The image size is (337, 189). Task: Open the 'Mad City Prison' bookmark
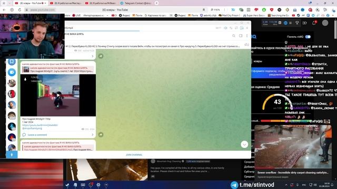coord(229,15)
